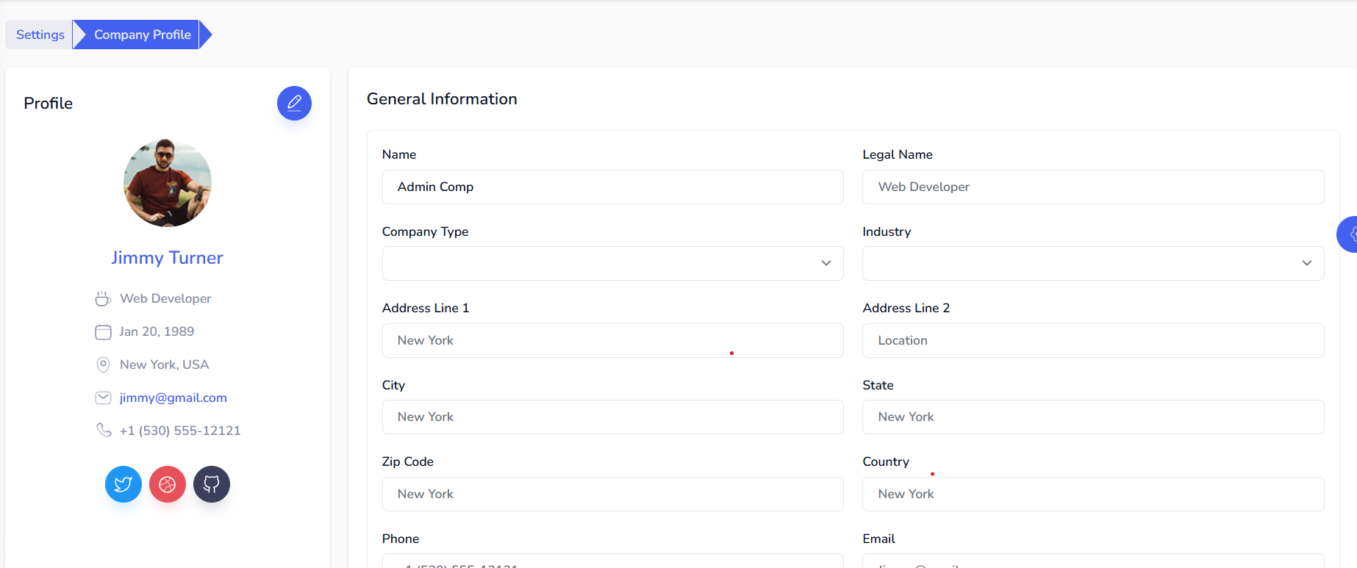Click the edit profile pencil icon

[x=294, y=103]
